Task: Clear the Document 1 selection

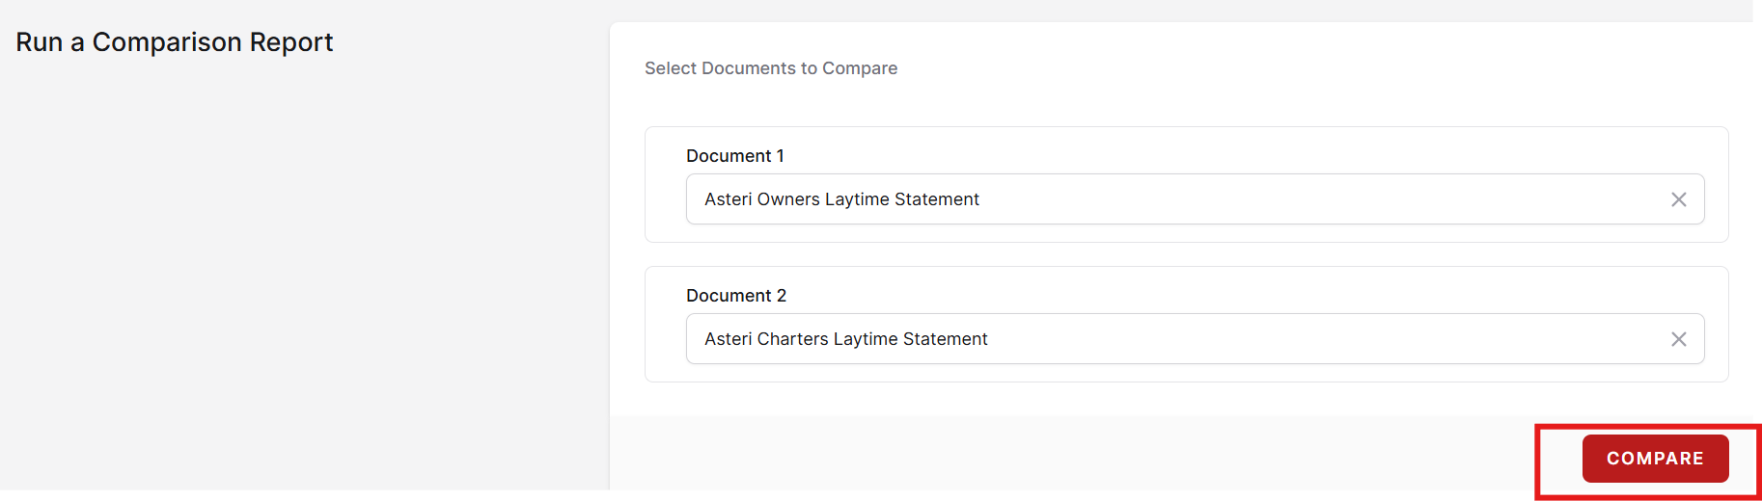Action: [x=1678, y=199]
